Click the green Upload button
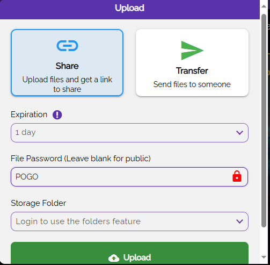 (x=129, y=253)
